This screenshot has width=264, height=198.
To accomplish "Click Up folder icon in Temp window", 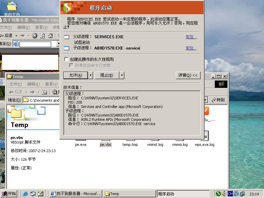I will [44, 92].
